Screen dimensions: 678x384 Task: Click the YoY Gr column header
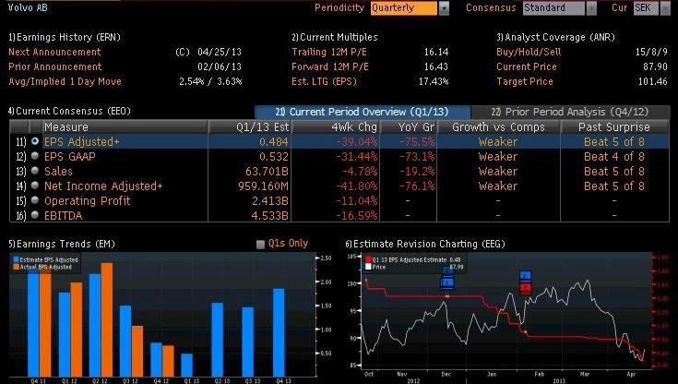coord(408,126)
